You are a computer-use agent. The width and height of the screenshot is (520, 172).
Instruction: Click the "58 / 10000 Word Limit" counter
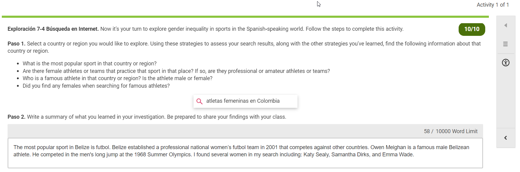point(450,131)
